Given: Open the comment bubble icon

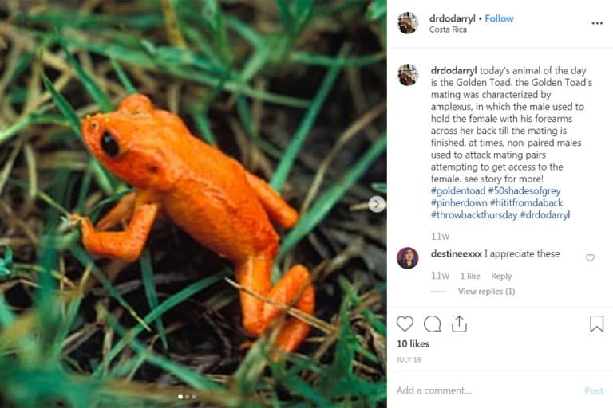Looking at the screenshot, I should (x=432, y=324).
